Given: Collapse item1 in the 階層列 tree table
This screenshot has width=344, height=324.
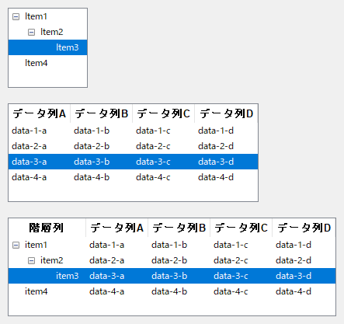Looking at the screenshot, I should (16, 246).
